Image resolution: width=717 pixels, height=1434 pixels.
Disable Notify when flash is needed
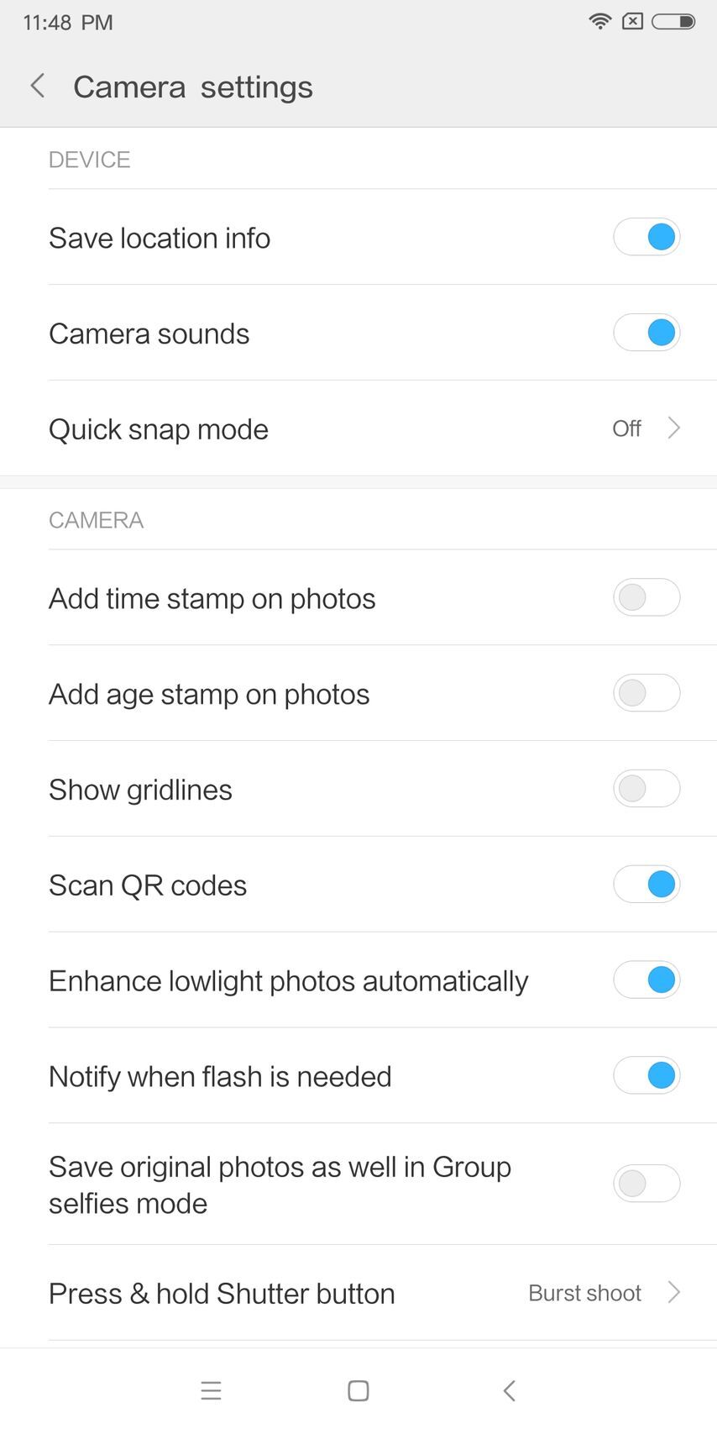(x=646, y=1076)
